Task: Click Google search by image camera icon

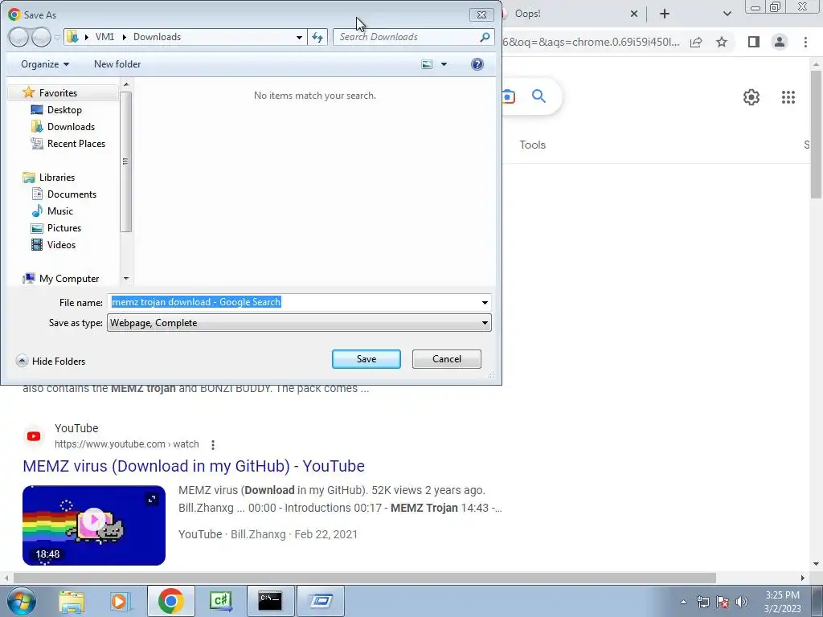Action: [508, 96]
